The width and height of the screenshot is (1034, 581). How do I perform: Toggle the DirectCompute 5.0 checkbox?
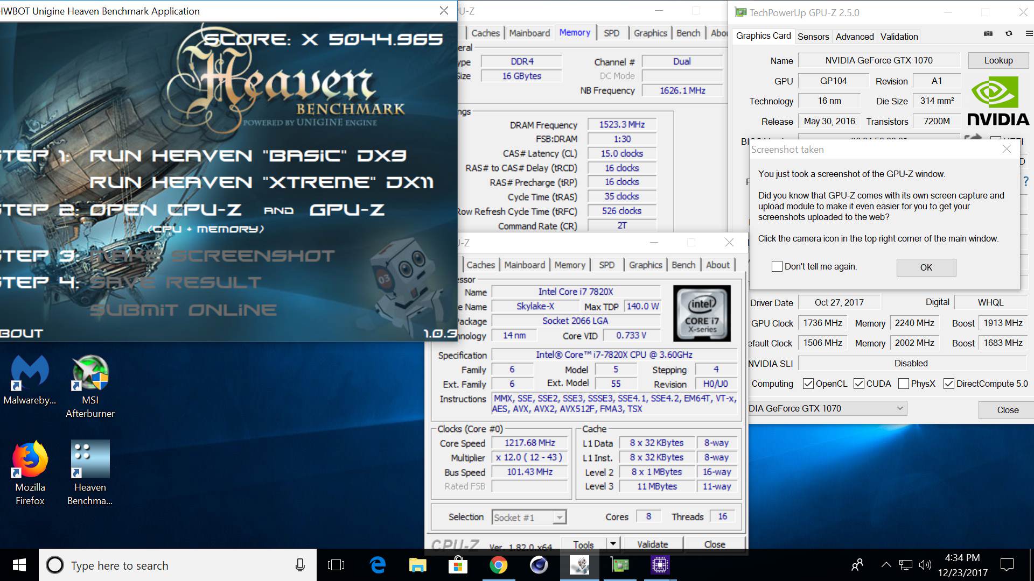point(949,384)
